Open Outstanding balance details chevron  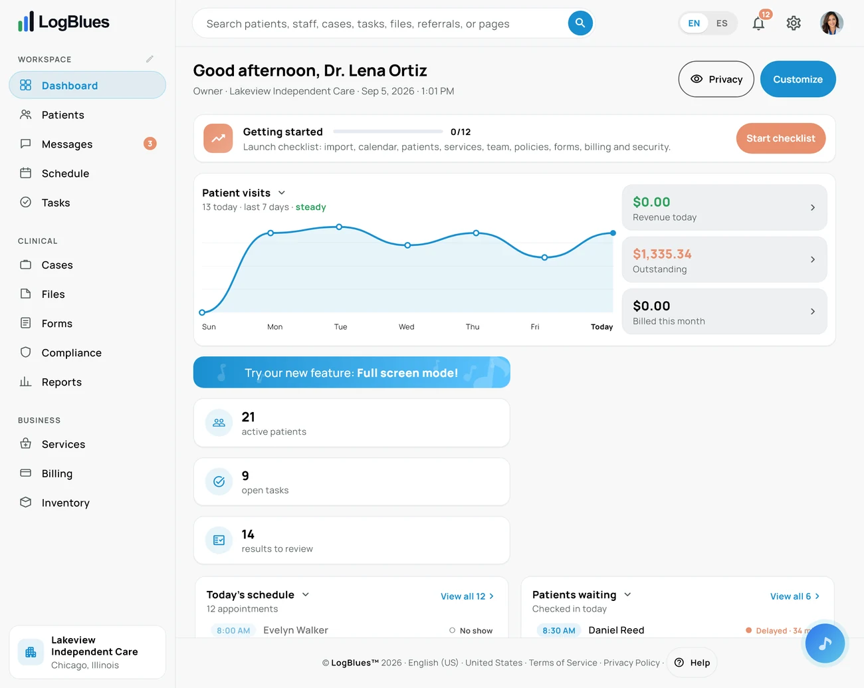click(x=813, y=259)
